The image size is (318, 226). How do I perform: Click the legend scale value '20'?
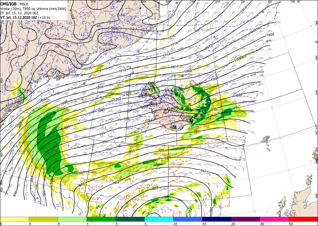(233, 224)
